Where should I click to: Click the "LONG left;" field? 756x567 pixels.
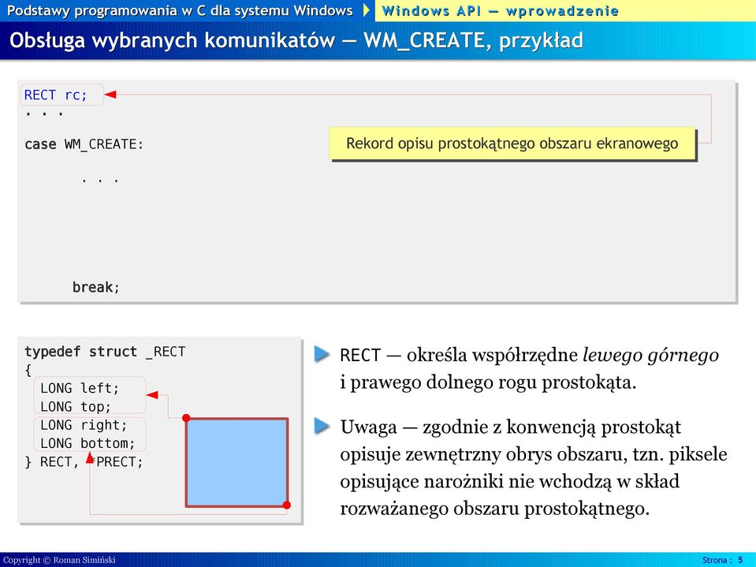click(x=80, y=388)
